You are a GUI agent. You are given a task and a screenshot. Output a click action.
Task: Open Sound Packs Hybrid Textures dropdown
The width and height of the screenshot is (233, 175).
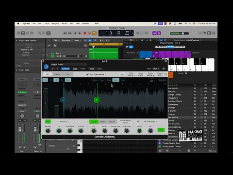pos(194,40)
